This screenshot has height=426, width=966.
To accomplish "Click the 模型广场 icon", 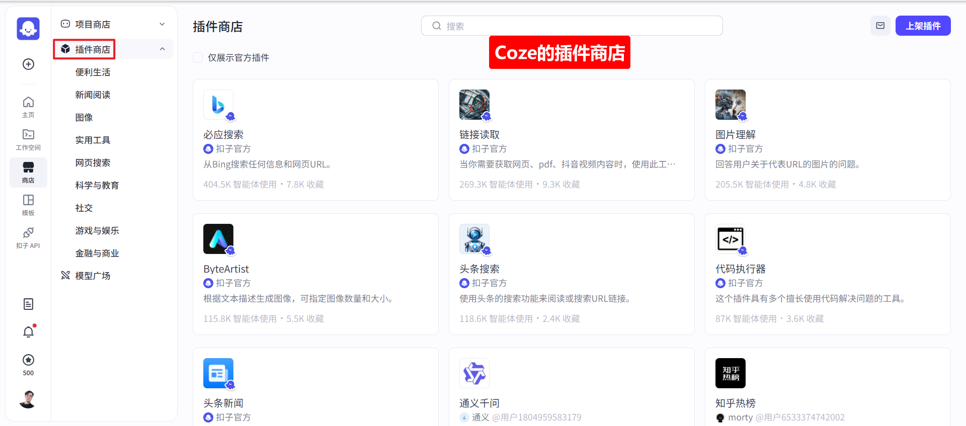I will tap(65, 275).
